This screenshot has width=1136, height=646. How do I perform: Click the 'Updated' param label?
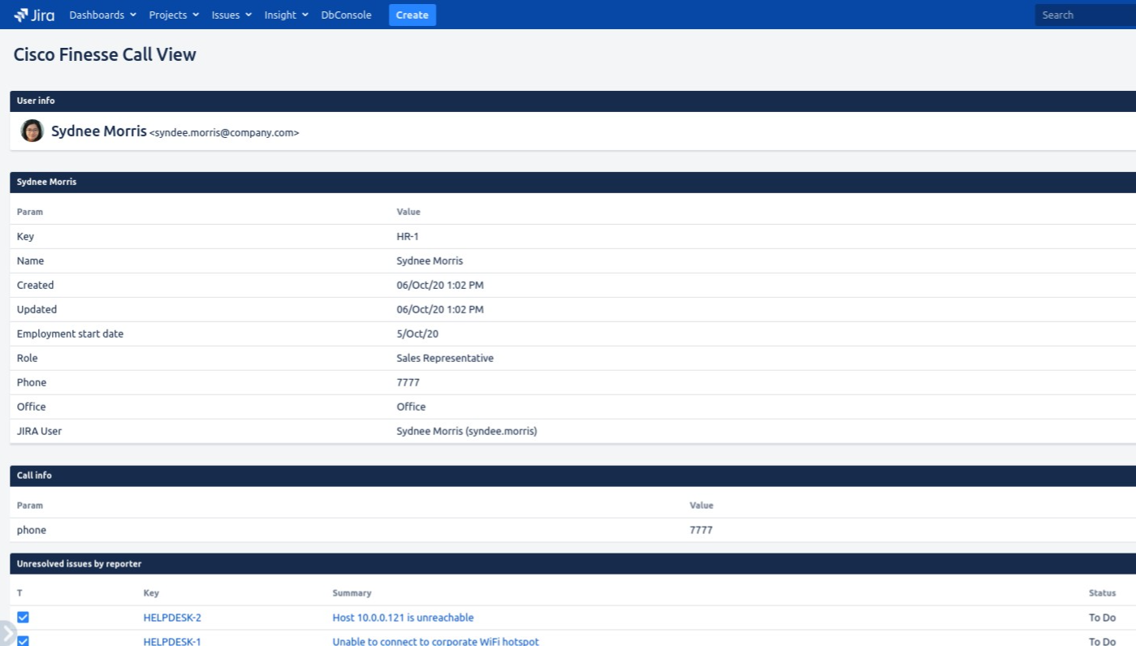pos(37,309)
